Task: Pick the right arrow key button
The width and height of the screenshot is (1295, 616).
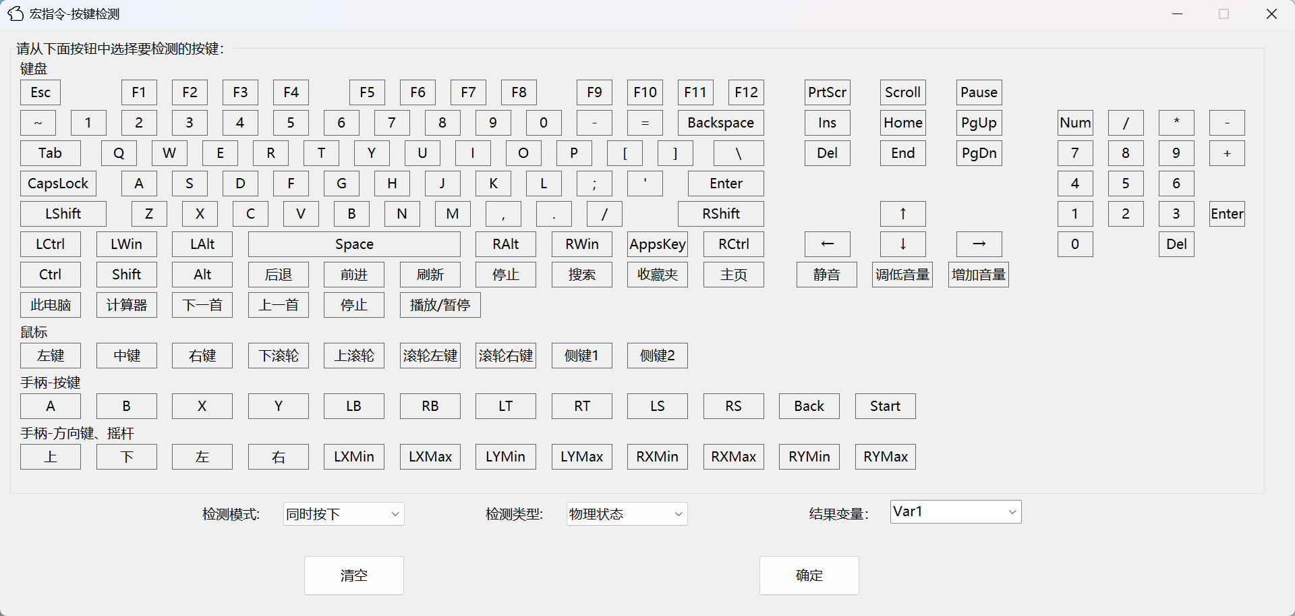Action: (979, 244)
